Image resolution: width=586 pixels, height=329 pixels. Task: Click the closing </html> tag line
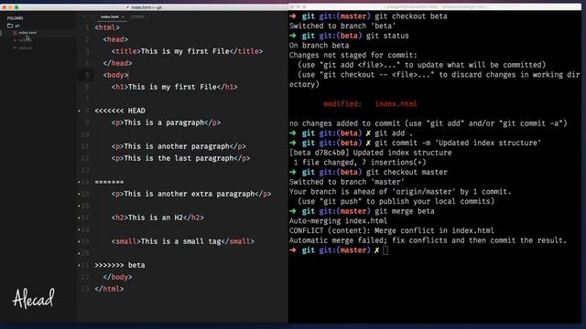point(109,289)
